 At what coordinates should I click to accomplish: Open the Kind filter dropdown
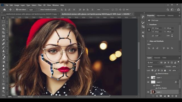click(153, 63)
